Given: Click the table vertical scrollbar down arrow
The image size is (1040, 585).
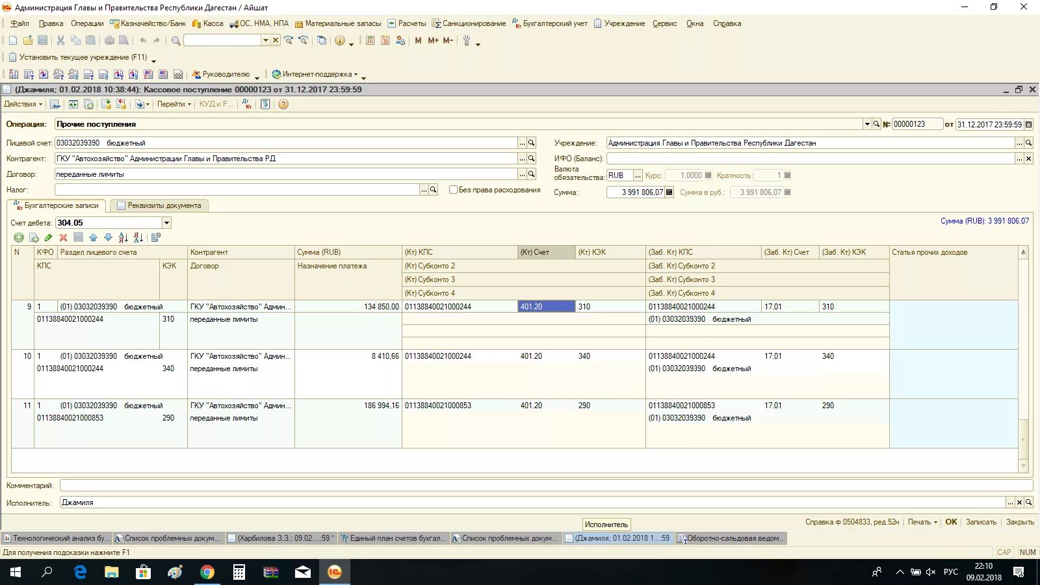Looking at the screenshot, I should (1023, 466).
